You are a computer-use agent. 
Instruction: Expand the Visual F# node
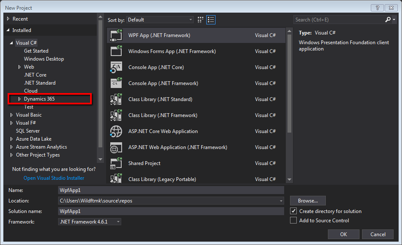11,123
